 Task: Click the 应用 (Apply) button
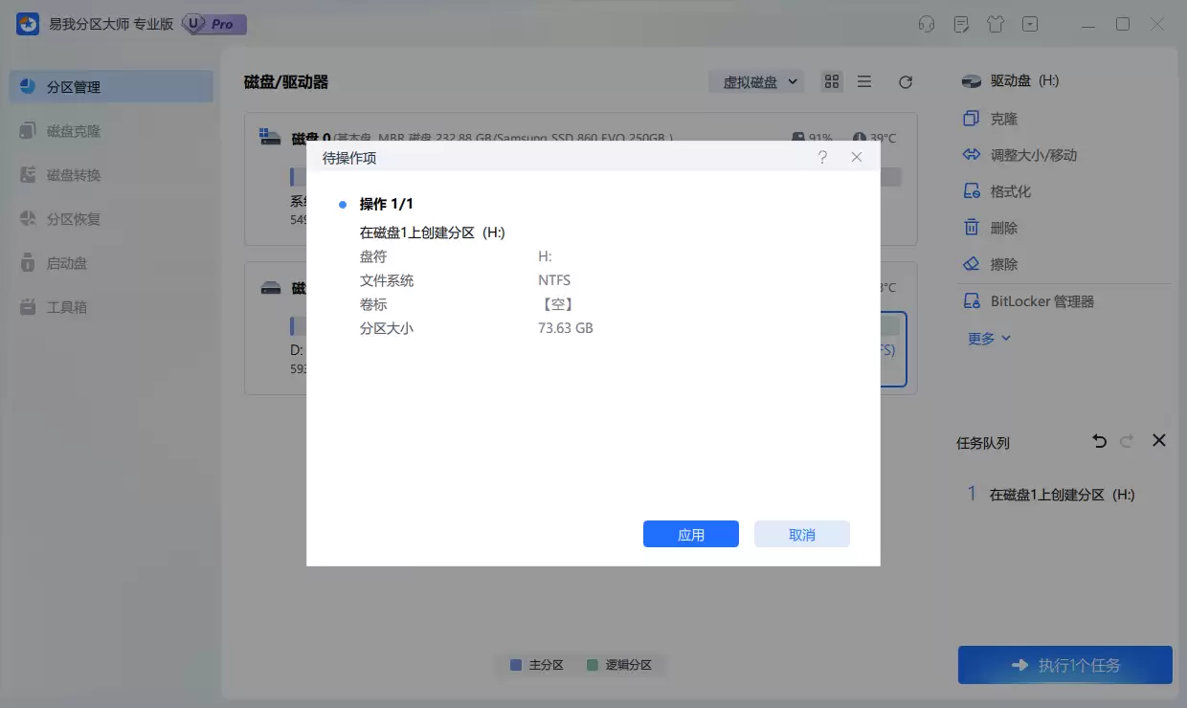tap(690, 534)
